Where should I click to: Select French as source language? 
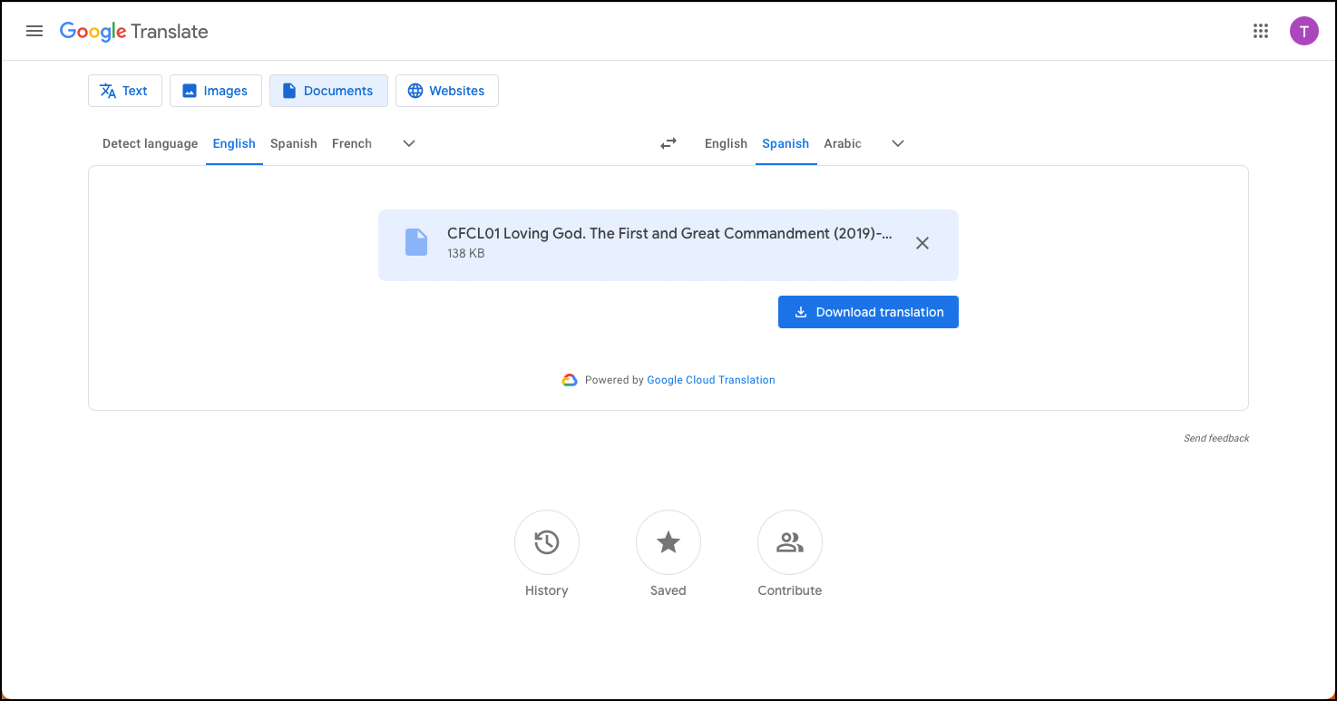click(x=352, y=143)
